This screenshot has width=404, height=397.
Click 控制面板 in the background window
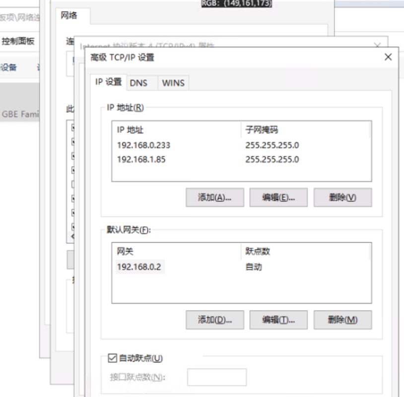[18, 41]
